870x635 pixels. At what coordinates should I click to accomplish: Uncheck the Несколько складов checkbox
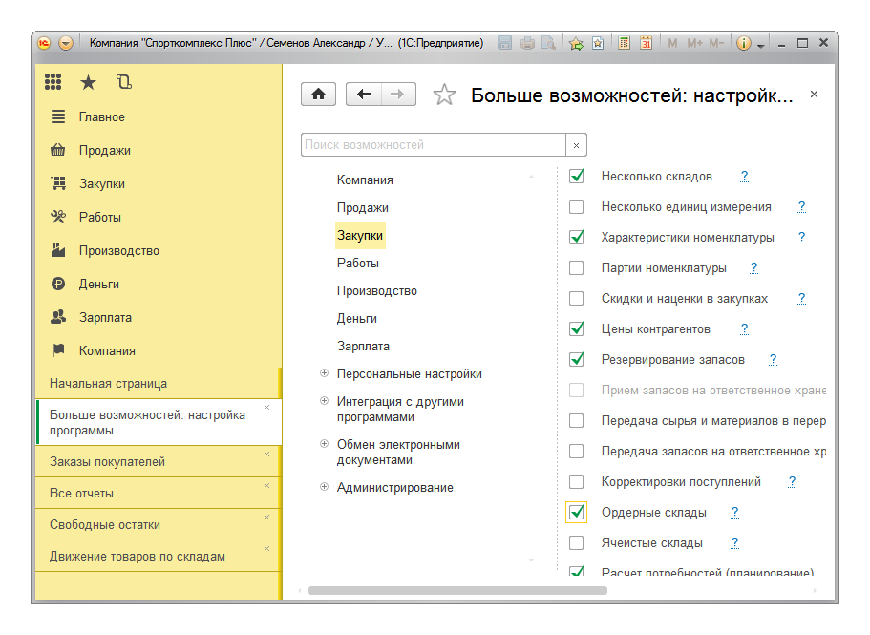577,177
